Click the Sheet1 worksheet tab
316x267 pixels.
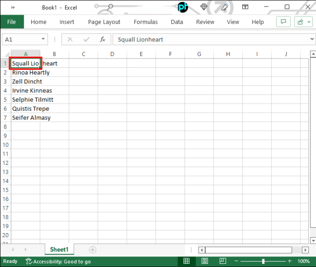pyautogui.click(x=59, y=250)
